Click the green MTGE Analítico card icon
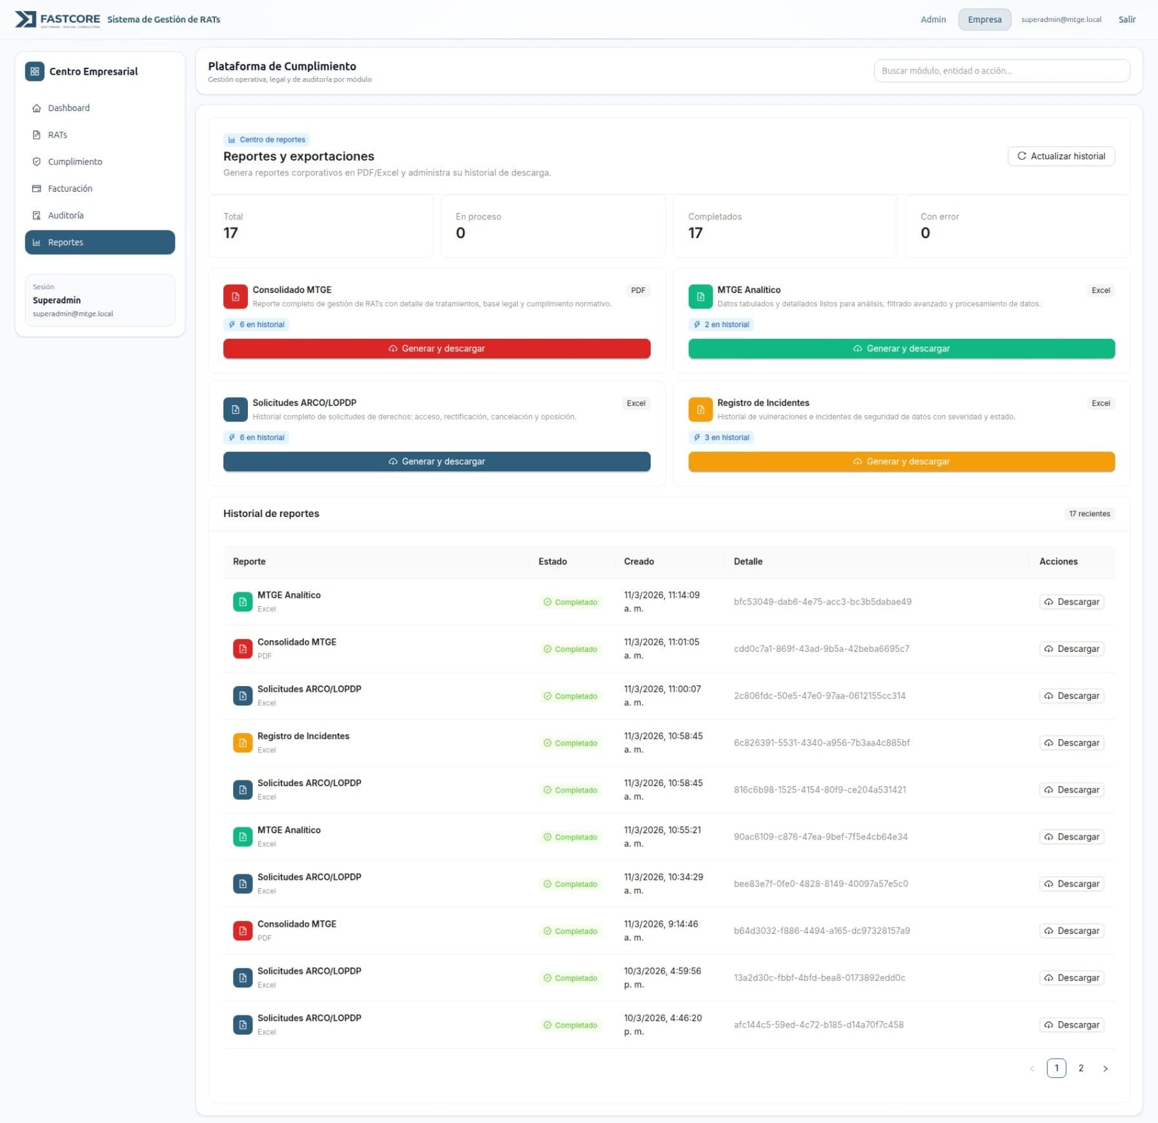 click(x=700, y=297)
